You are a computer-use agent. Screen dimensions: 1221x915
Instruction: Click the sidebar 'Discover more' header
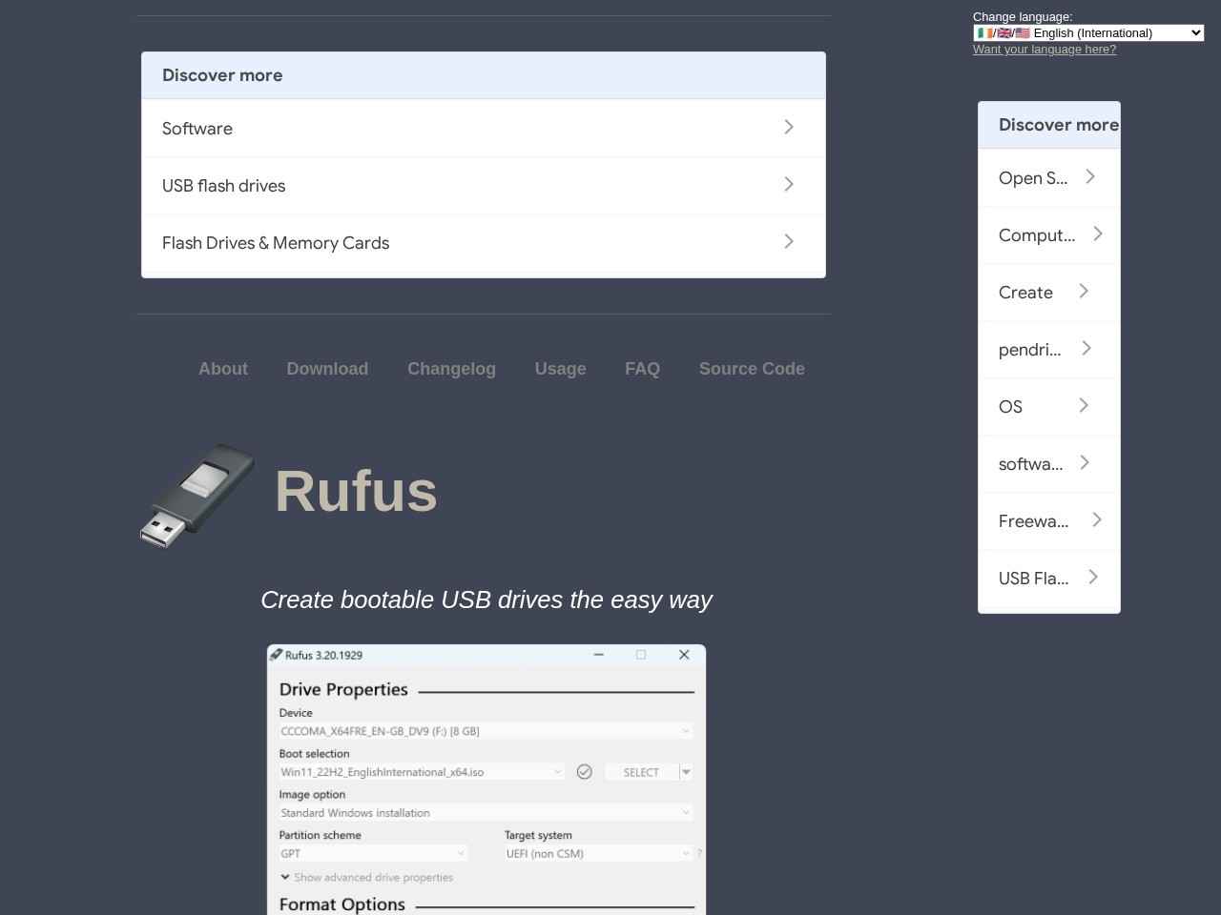click(1049, 125)
